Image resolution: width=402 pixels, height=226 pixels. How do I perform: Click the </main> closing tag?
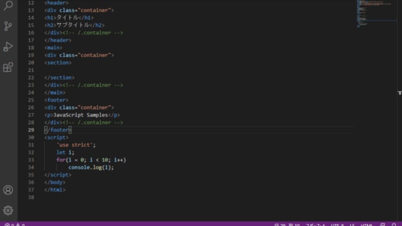(x=55, y=93)
